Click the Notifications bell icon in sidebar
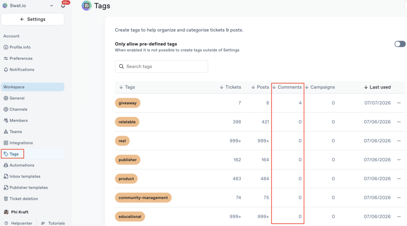Screen dimensions: 407x226 coord(6,70)
